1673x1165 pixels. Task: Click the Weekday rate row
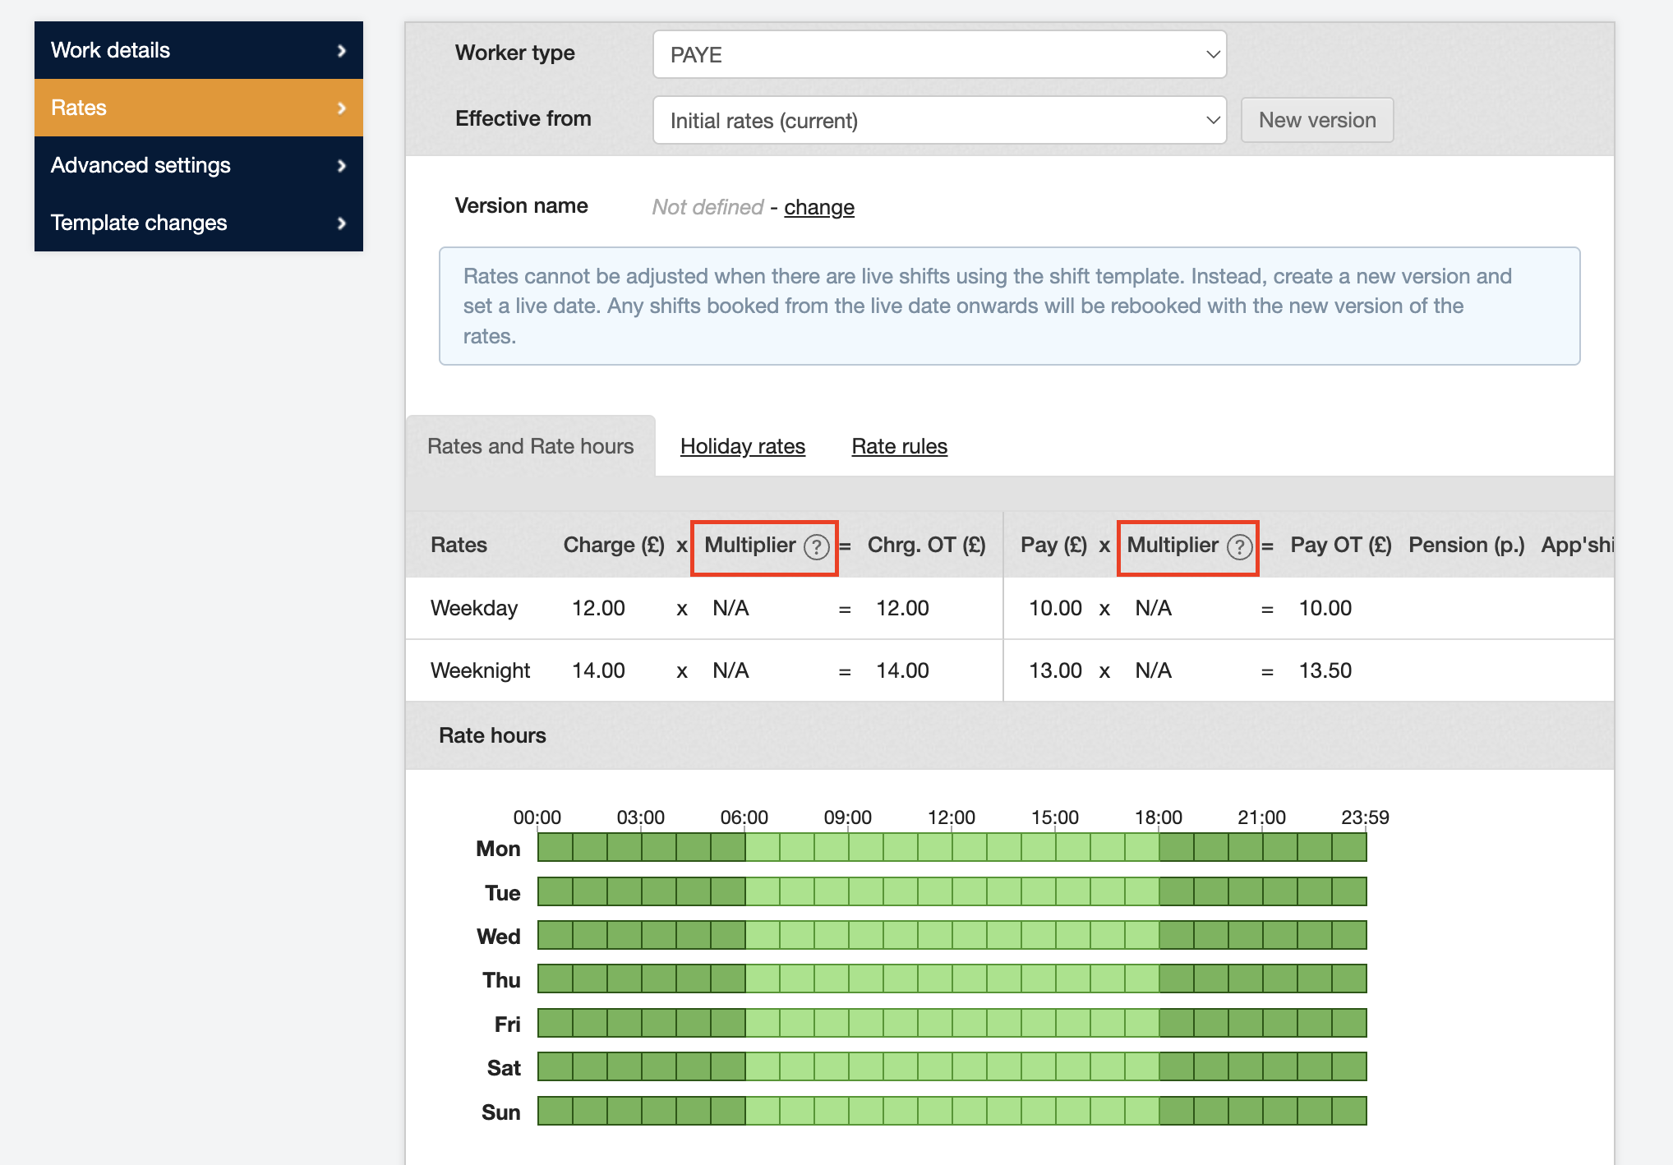pos(474,609)
